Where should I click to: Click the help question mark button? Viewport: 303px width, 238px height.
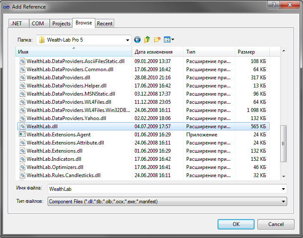click(x=273, y=5)
